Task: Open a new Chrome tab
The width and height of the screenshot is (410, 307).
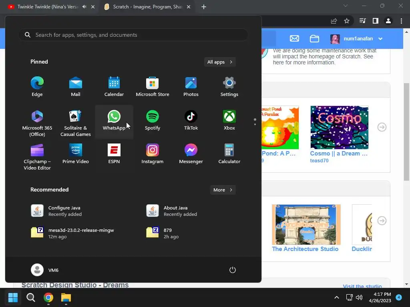Action: 204,7
